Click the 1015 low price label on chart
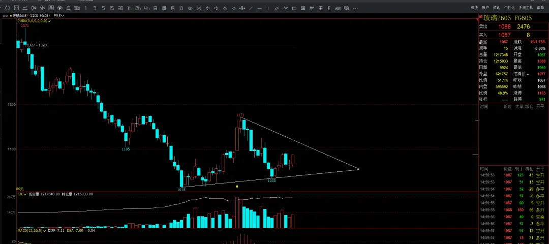The width and height of the screenshot is (549, 244). pyautogui.click(x=181, y=190)
